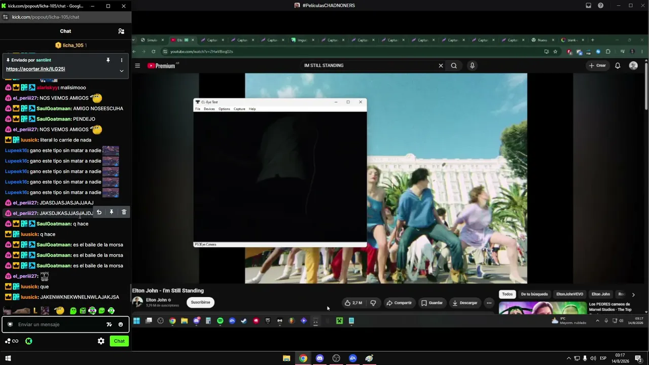Open Help menu in CL-Eye Test

point(252,109)
